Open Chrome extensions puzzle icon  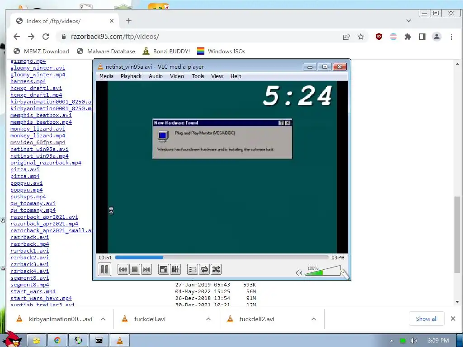tap(408, 37)
